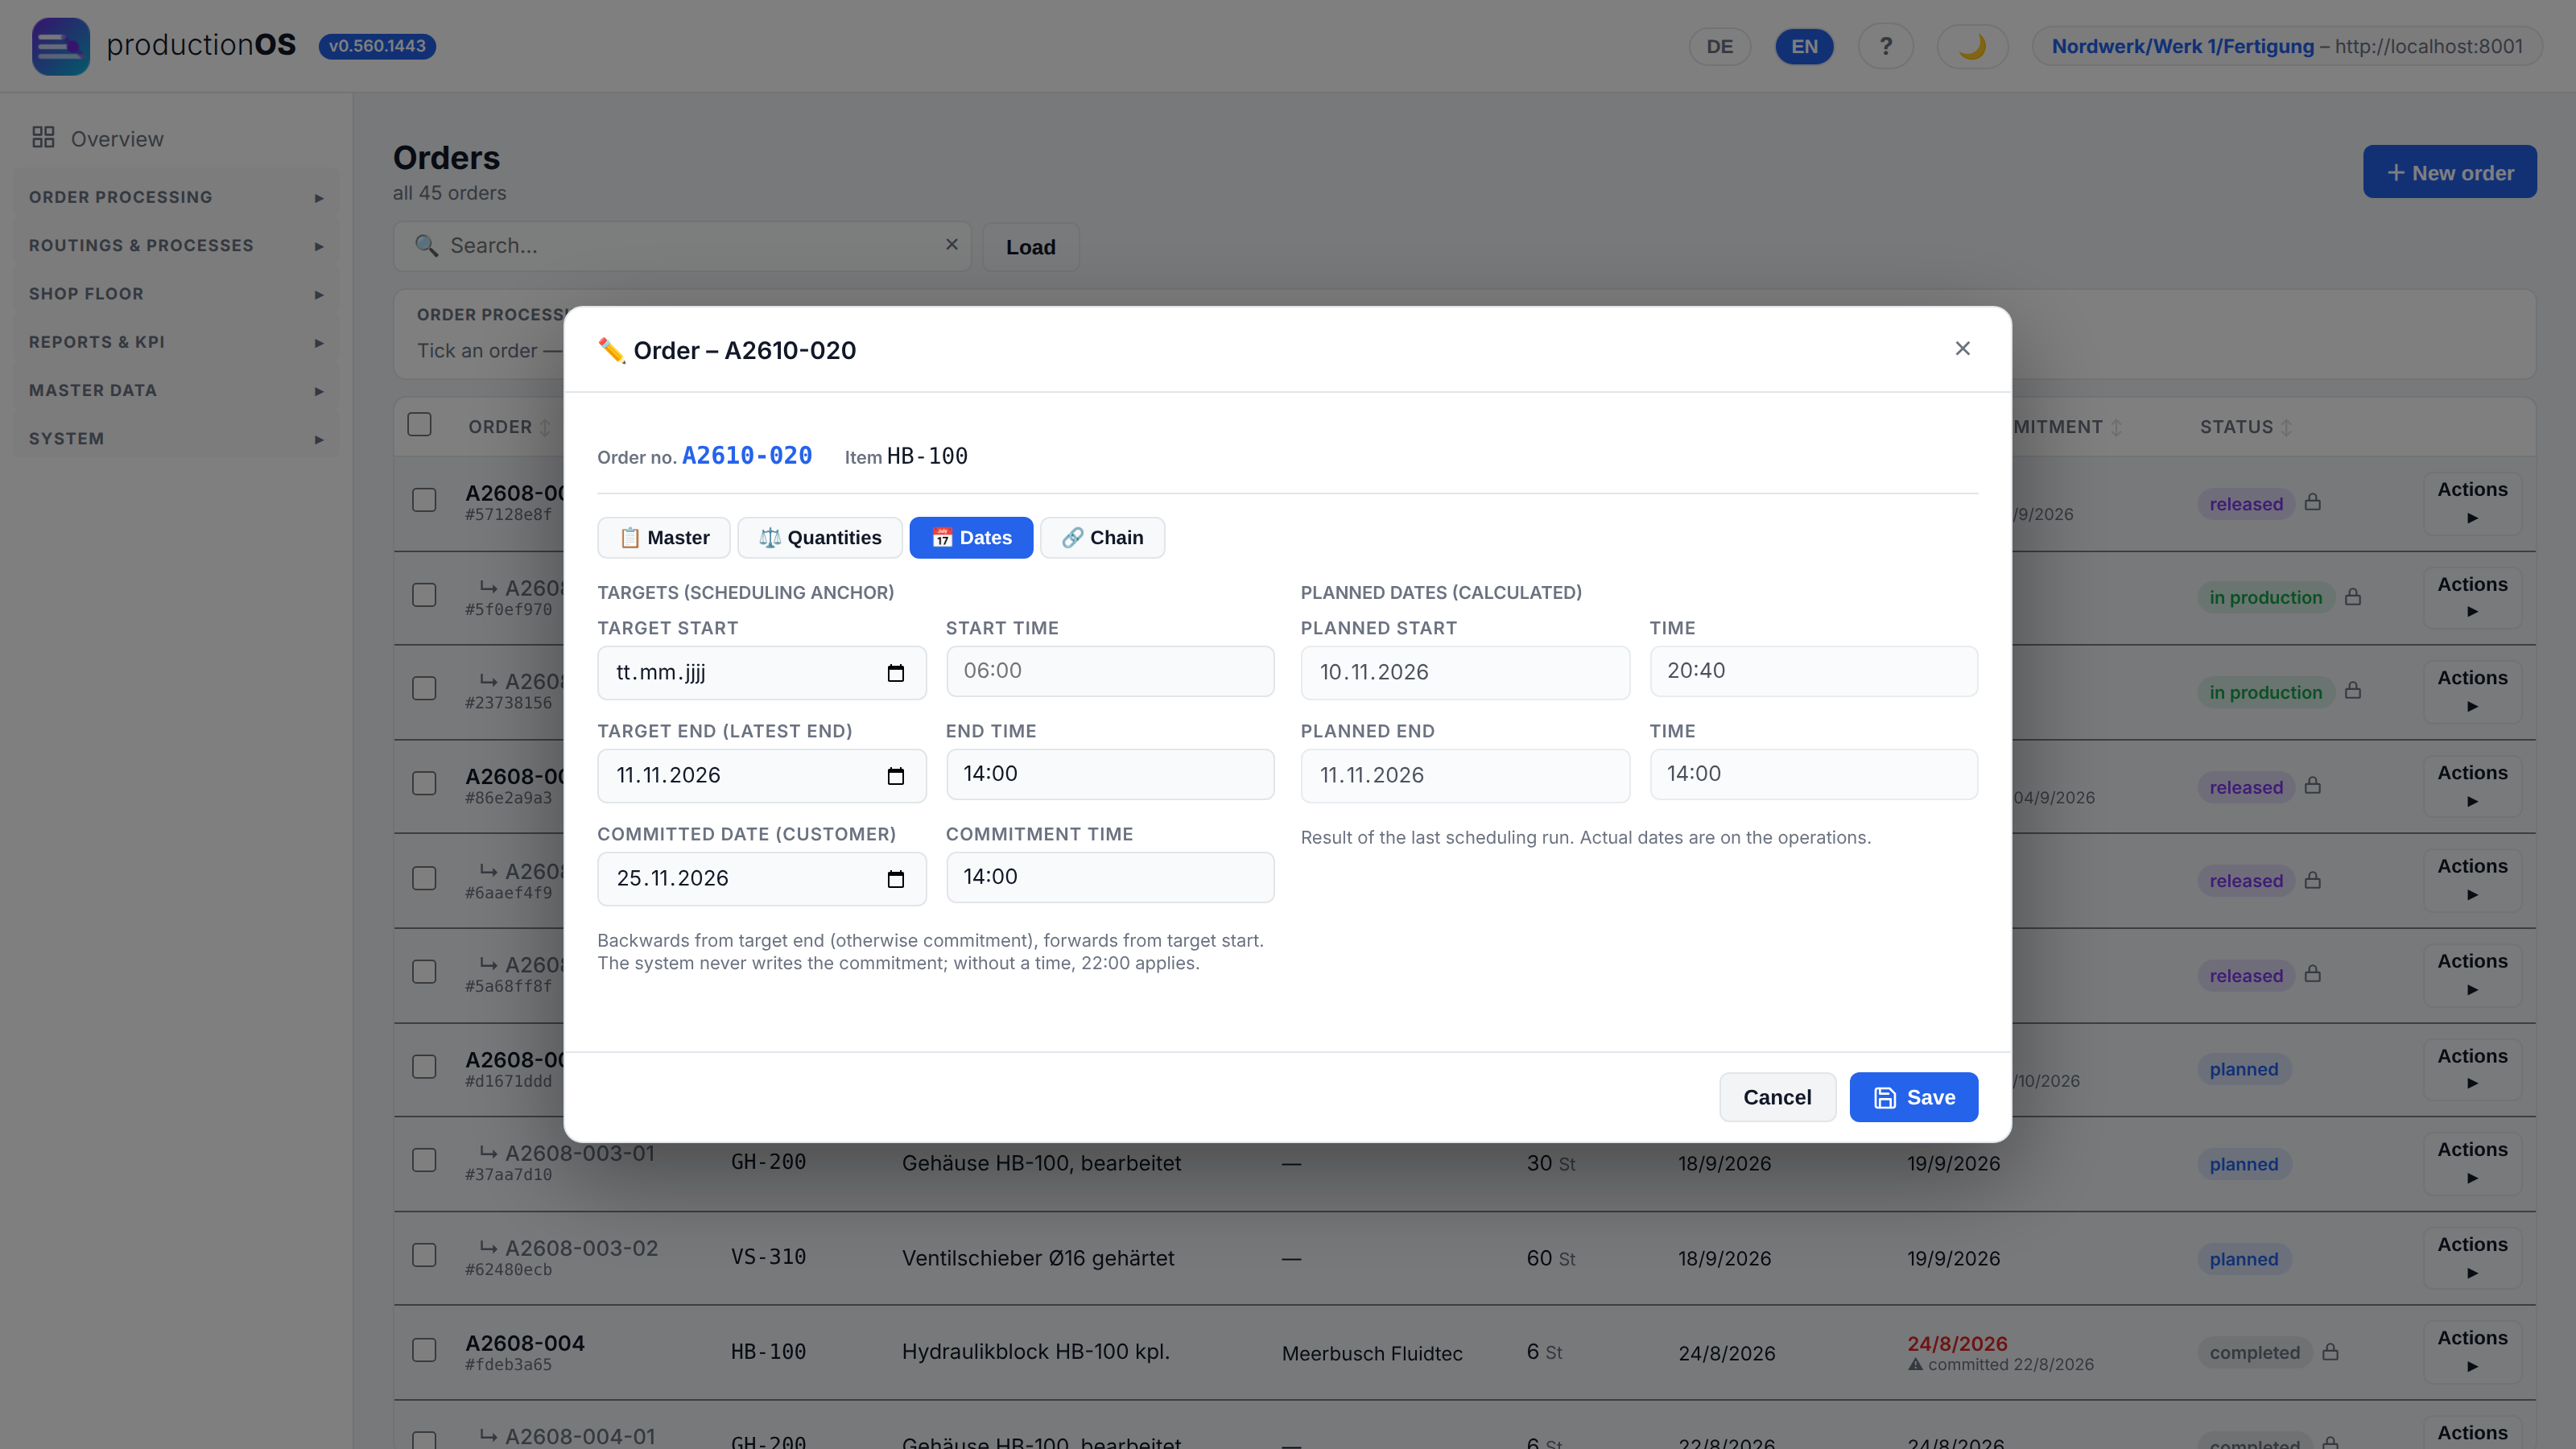
Task: Switch language to DE
Action: pos(1719,46)
